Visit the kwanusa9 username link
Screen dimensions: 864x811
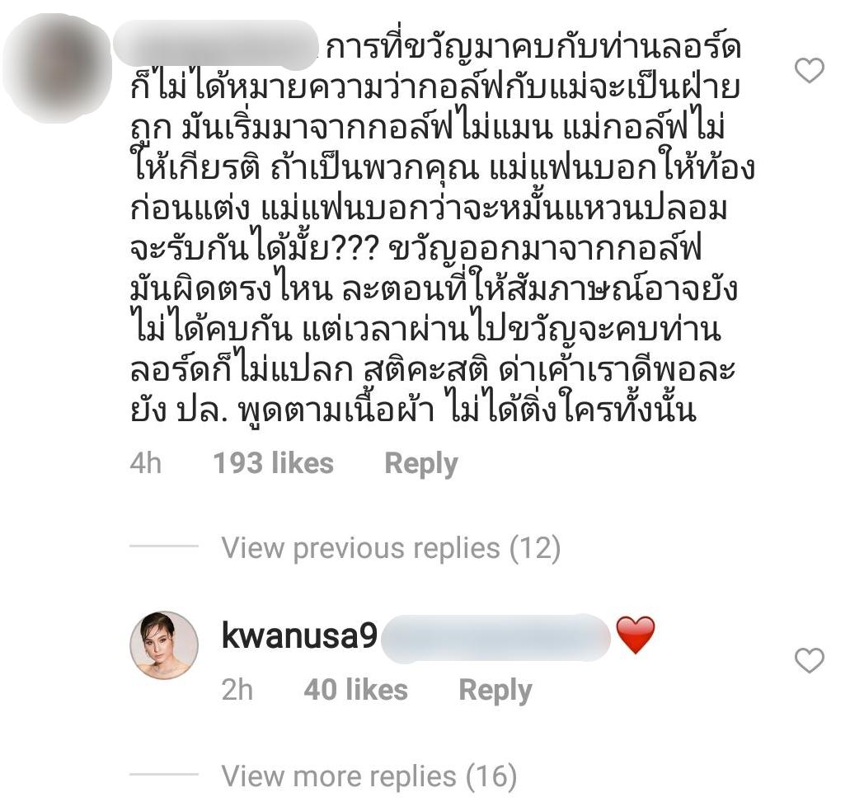point(299,635)
